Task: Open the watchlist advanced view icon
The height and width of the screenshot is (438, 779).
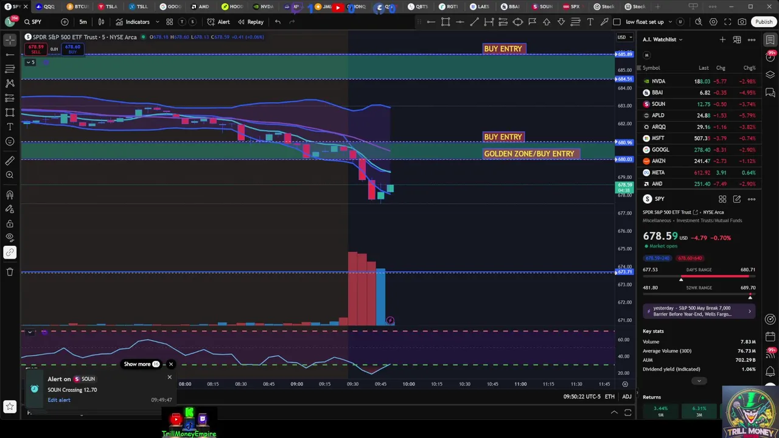Action: pyautogui.click(x=737, y=40)
